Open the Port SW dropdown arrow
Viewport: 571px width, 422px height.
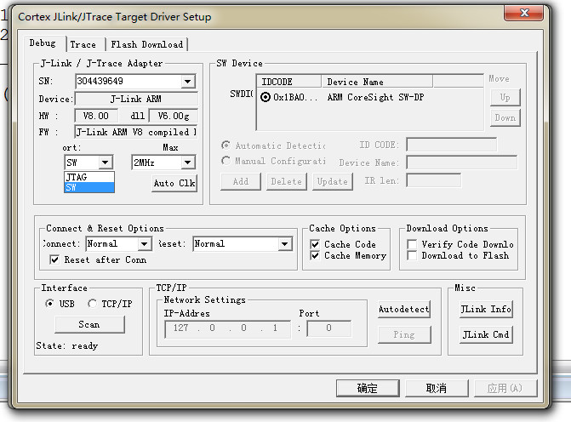coord(106,163)
